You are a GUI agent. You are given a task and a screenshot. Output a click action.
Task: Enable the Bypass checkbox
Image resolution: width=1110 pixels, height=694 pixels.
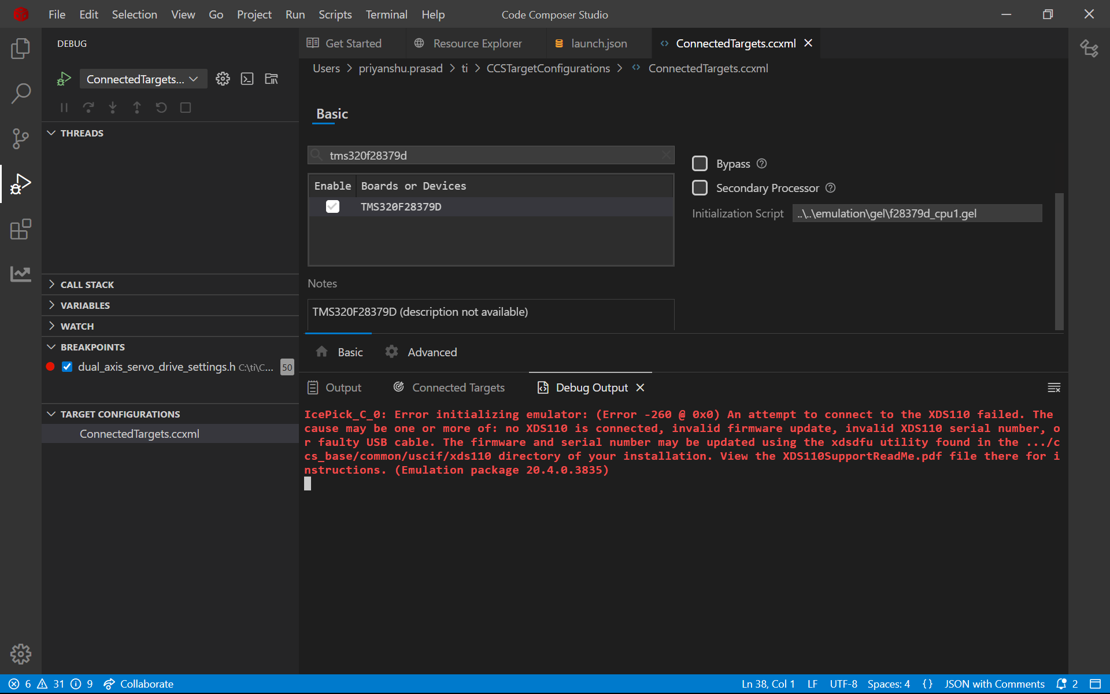(700, 164)
